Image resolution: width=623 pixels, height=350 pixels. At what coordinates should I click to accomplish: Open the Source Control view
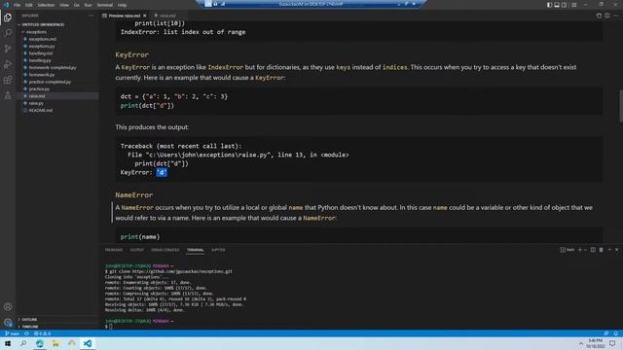[8, 49]
